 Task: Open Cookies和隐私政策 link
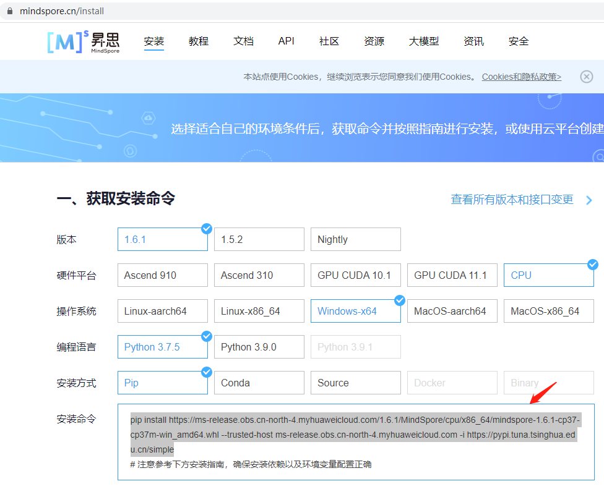click(x=522, y=77)
